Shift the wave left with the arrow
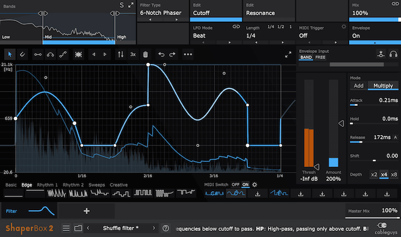The height and width of the screenshot is (237, 401). tap(94, 55)
